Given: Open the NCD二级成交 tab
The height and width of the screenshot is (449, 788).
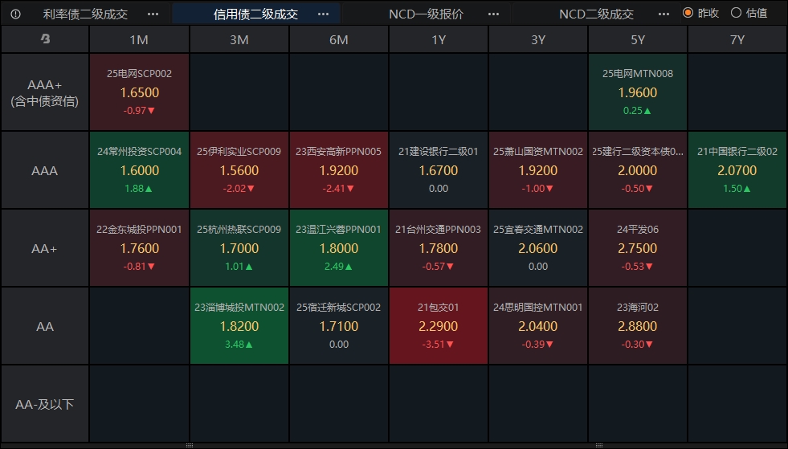Looking at the screenshot, I should pyautogui.click(x=597, y=14).
